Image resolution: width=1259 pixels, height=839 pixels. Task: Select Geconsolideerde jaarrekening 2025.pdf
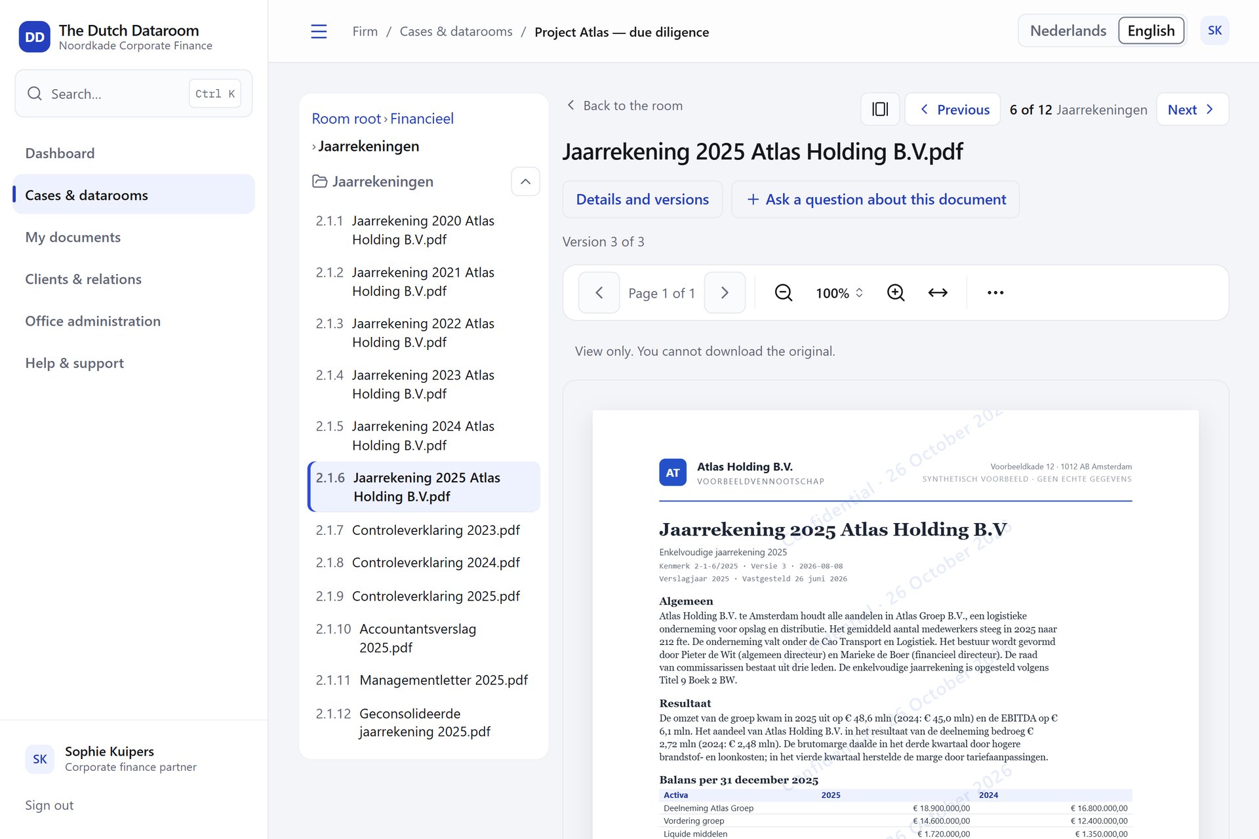coord(424,722)
